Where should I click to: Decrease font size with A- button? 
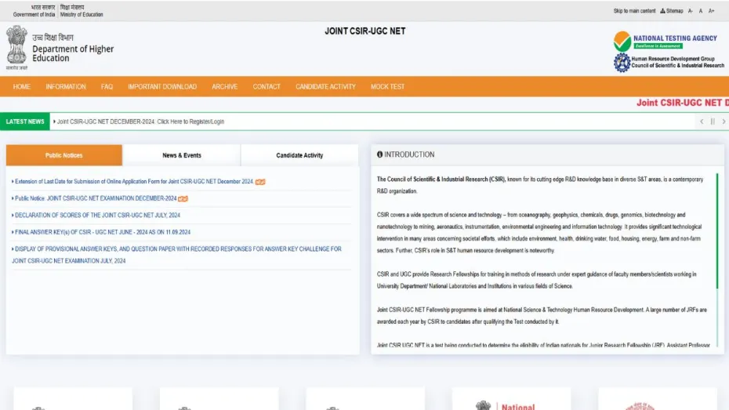coord(691,11)
